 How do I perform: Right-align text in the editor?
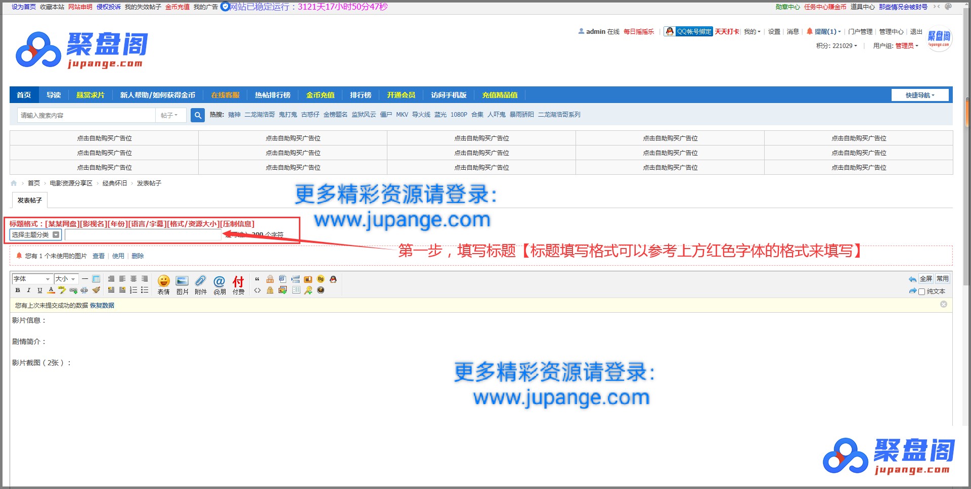145,279
